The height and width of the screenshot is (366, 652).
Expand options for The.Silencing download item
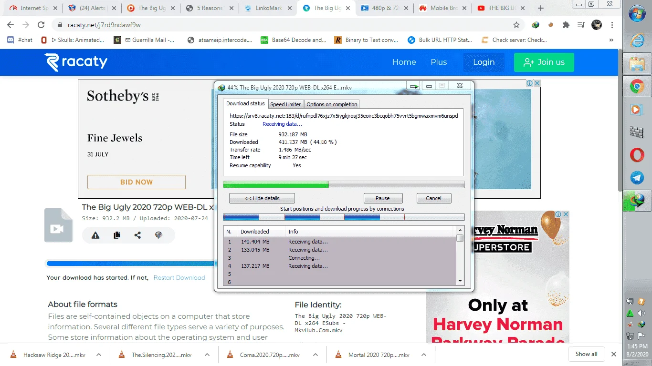207,355
